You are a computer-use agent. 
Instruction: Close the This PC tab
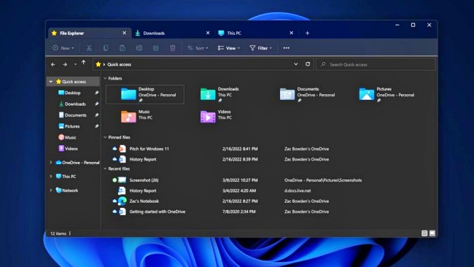click(x=292, y=33)
